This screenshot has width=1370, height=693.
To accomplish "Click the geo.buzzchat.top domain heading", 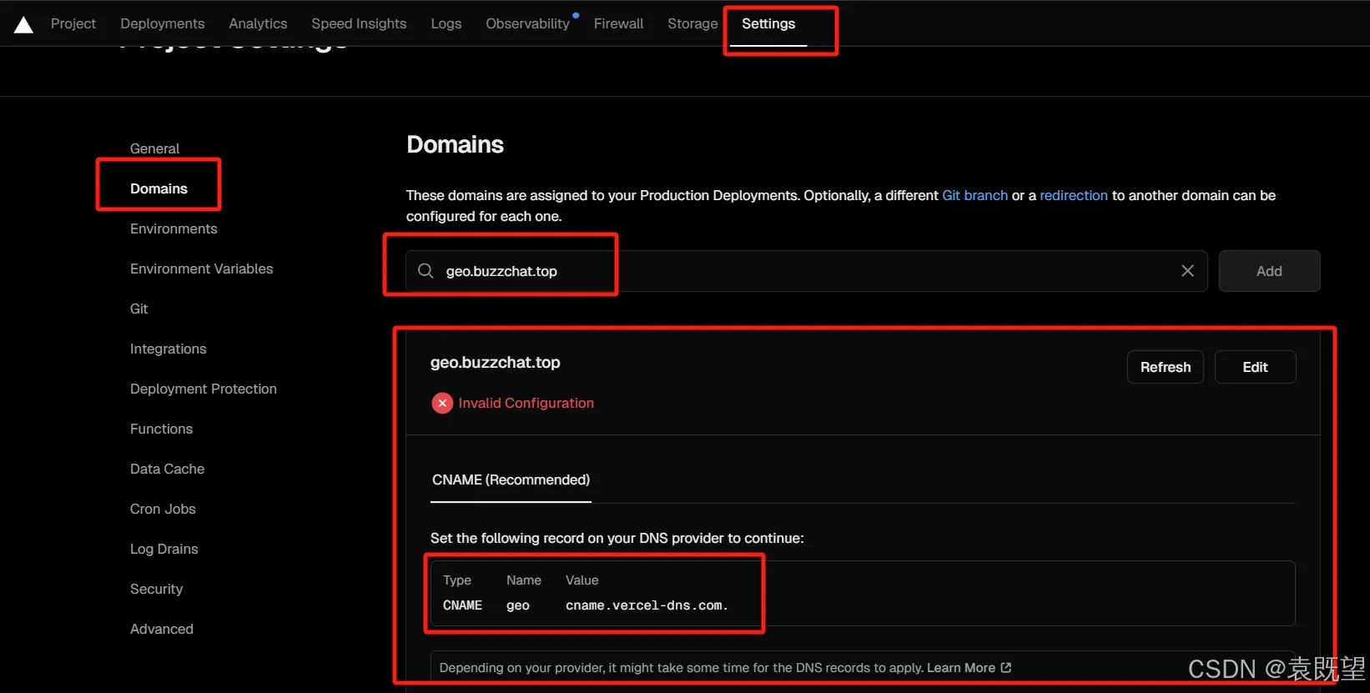I will point(496,363).
